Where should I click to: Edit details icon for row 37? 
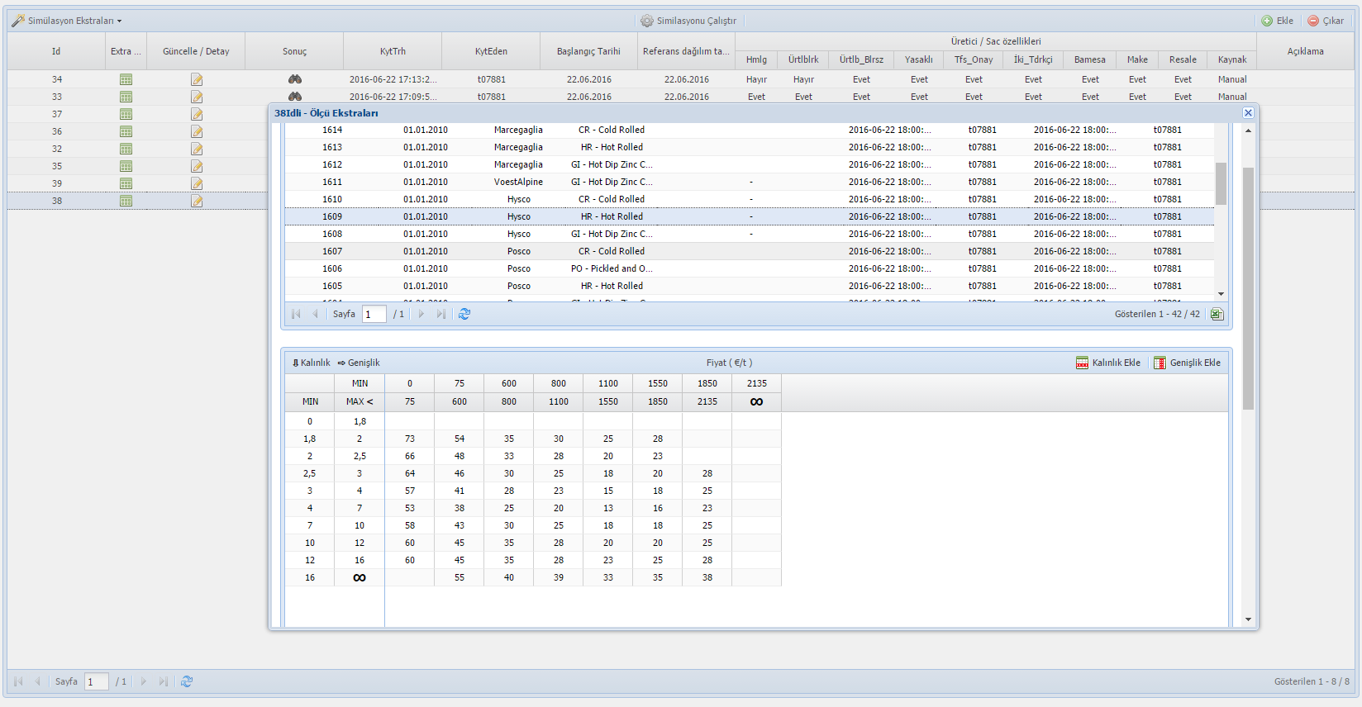click(x=197, y=114)
